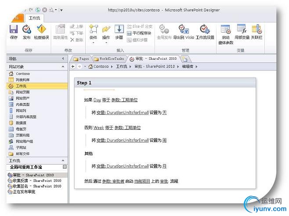Image resolution: width=289 pixels, height=216 pixels.
Task: Open 网站页面 site pages
Action: [37, 92]
